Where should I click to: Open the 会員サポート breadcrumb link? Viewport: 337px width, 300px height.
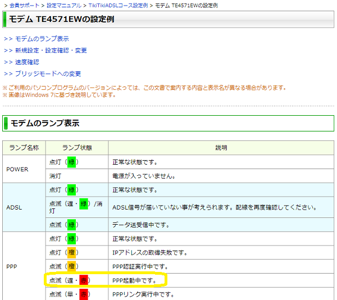pos(24,6)
